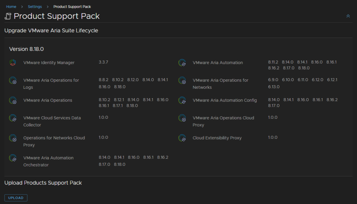The width and height of the screenshot is (357, 204).
Task: Click the VMware Aria Automation Config icon
Action: 182,100
